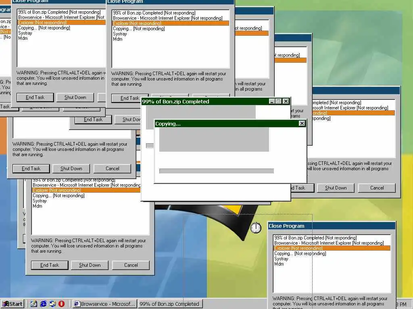Select highlighted Explorer row in top-center dialog list
The height and width of the screenshot is (309, 413).
[x=171, y=23]
